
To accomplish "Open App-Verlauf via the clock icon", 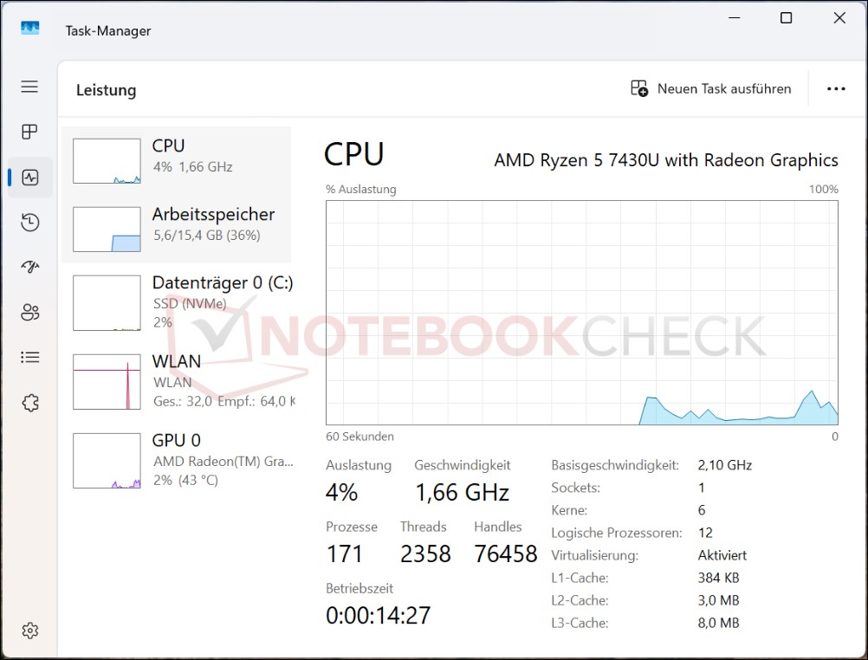I will point(29,222).
